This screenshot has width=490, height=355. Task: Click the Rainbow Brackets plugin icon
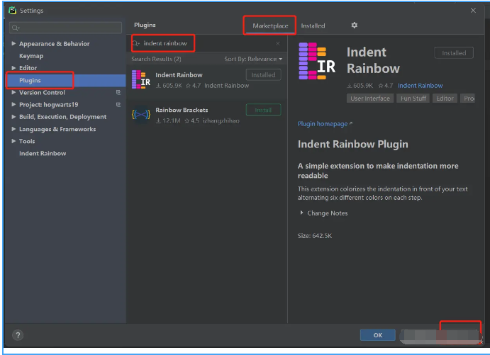tap(141, 115)
